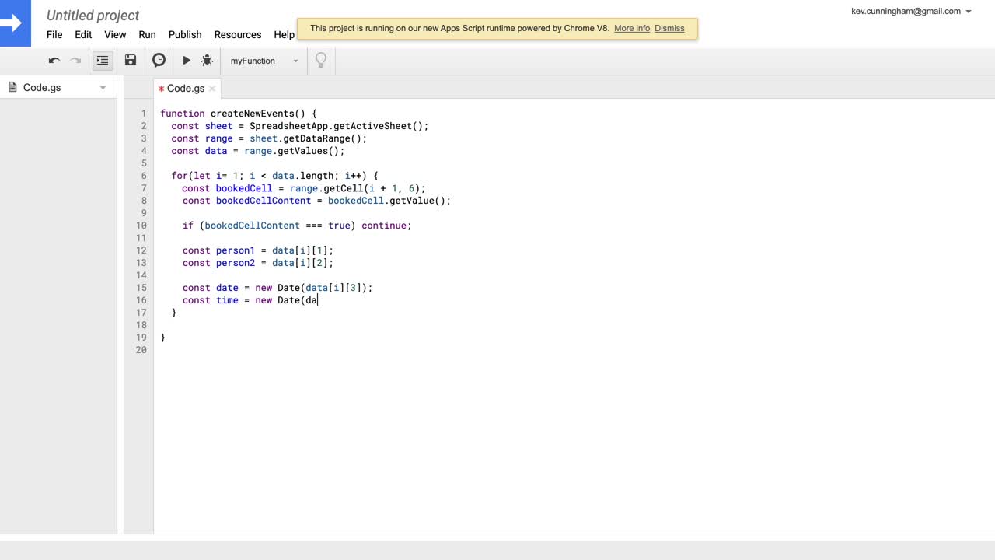Follow the More info link
Screen dimensions: 995x560
tap(632, 28)
